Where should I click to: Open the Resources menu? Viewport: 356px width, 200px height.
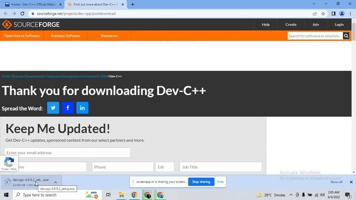click(109, 36)
